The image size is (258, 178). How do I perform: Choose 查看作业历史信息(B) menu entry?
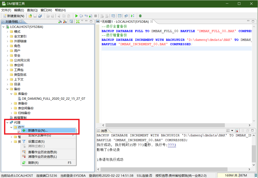pos(49,152)
